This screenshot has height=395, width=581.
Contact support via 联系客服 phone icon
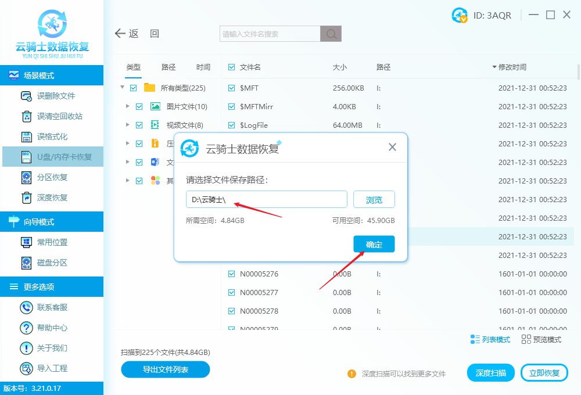coord(26,307)
